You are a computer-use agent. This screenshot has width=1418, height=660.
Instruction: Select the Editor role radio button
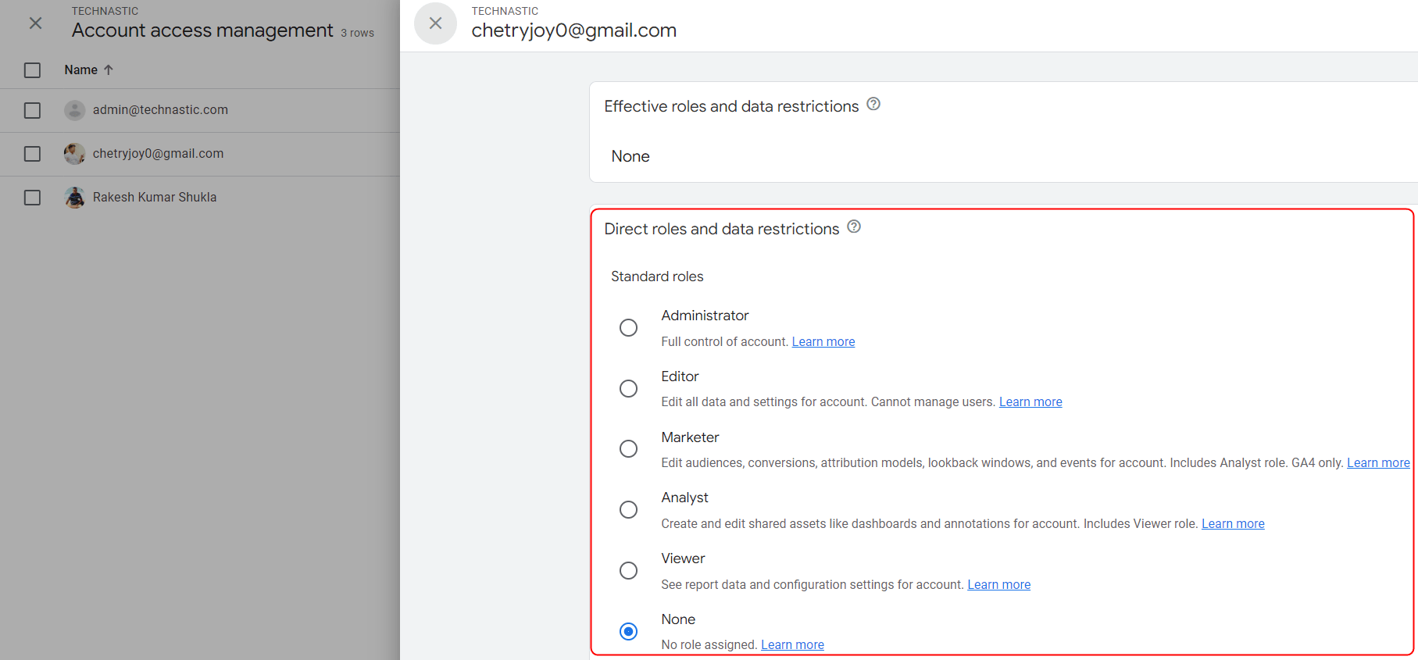click(x=628, y=388)
